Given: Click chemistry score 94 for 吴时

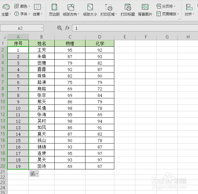Looking at the screenshot, I should pyautogui.click(x=100, y=121).
